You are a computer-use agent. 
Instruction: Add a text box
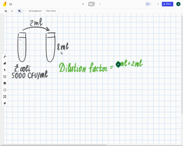point(5,97)
